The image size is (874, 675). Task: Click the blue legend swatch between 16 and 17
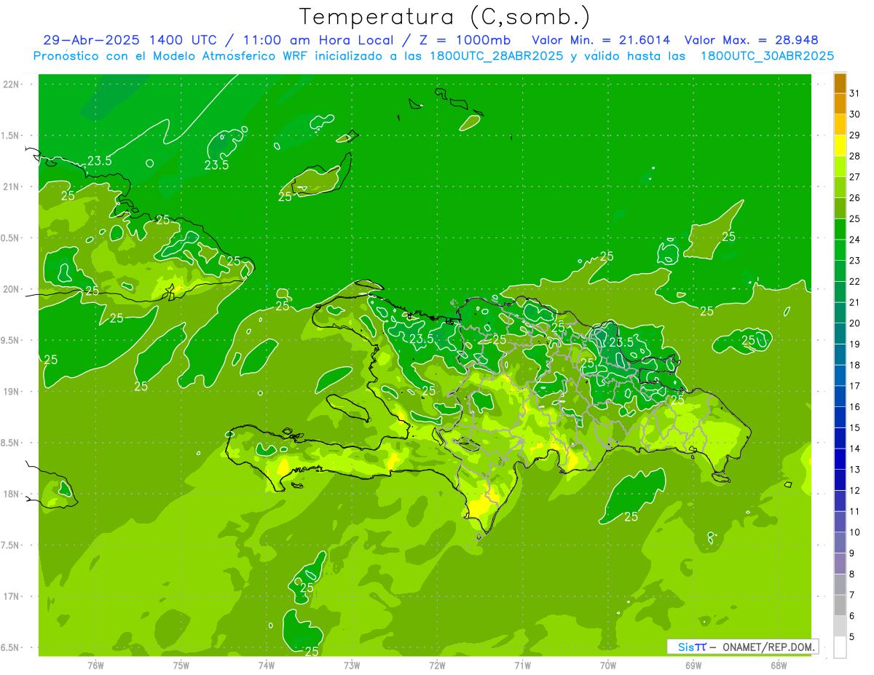(840, 396)
